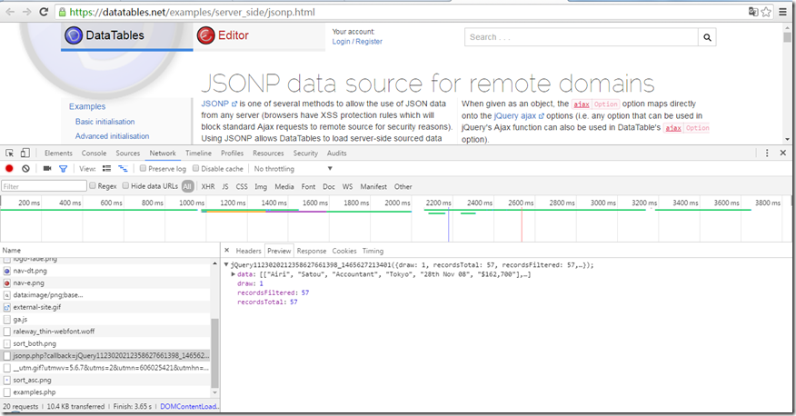Click the magnifier search button on DataTables site
The width and height of the screenshot is (796, 416).
[x=707, y=37]
